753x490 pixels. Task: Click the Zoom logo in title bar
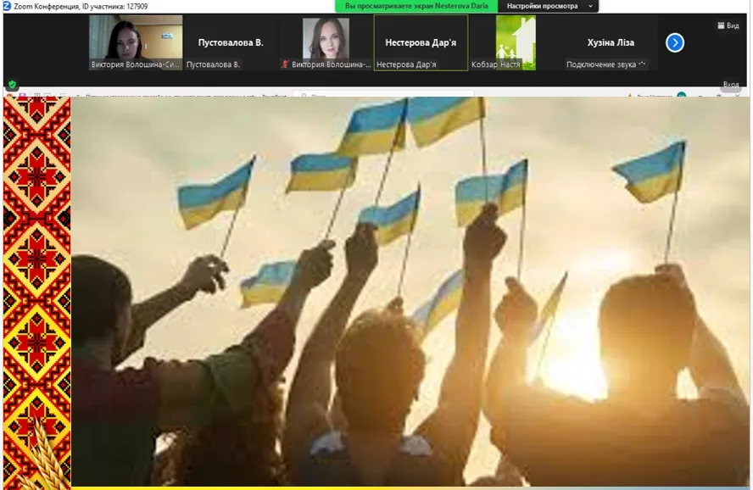pyautogui.click(x=7, y=6)
